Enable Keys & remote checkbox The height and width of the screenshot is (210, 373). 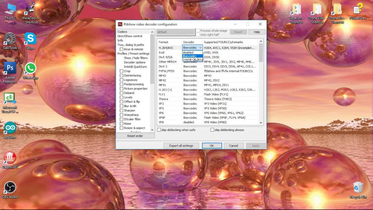[x=122, y=49]
